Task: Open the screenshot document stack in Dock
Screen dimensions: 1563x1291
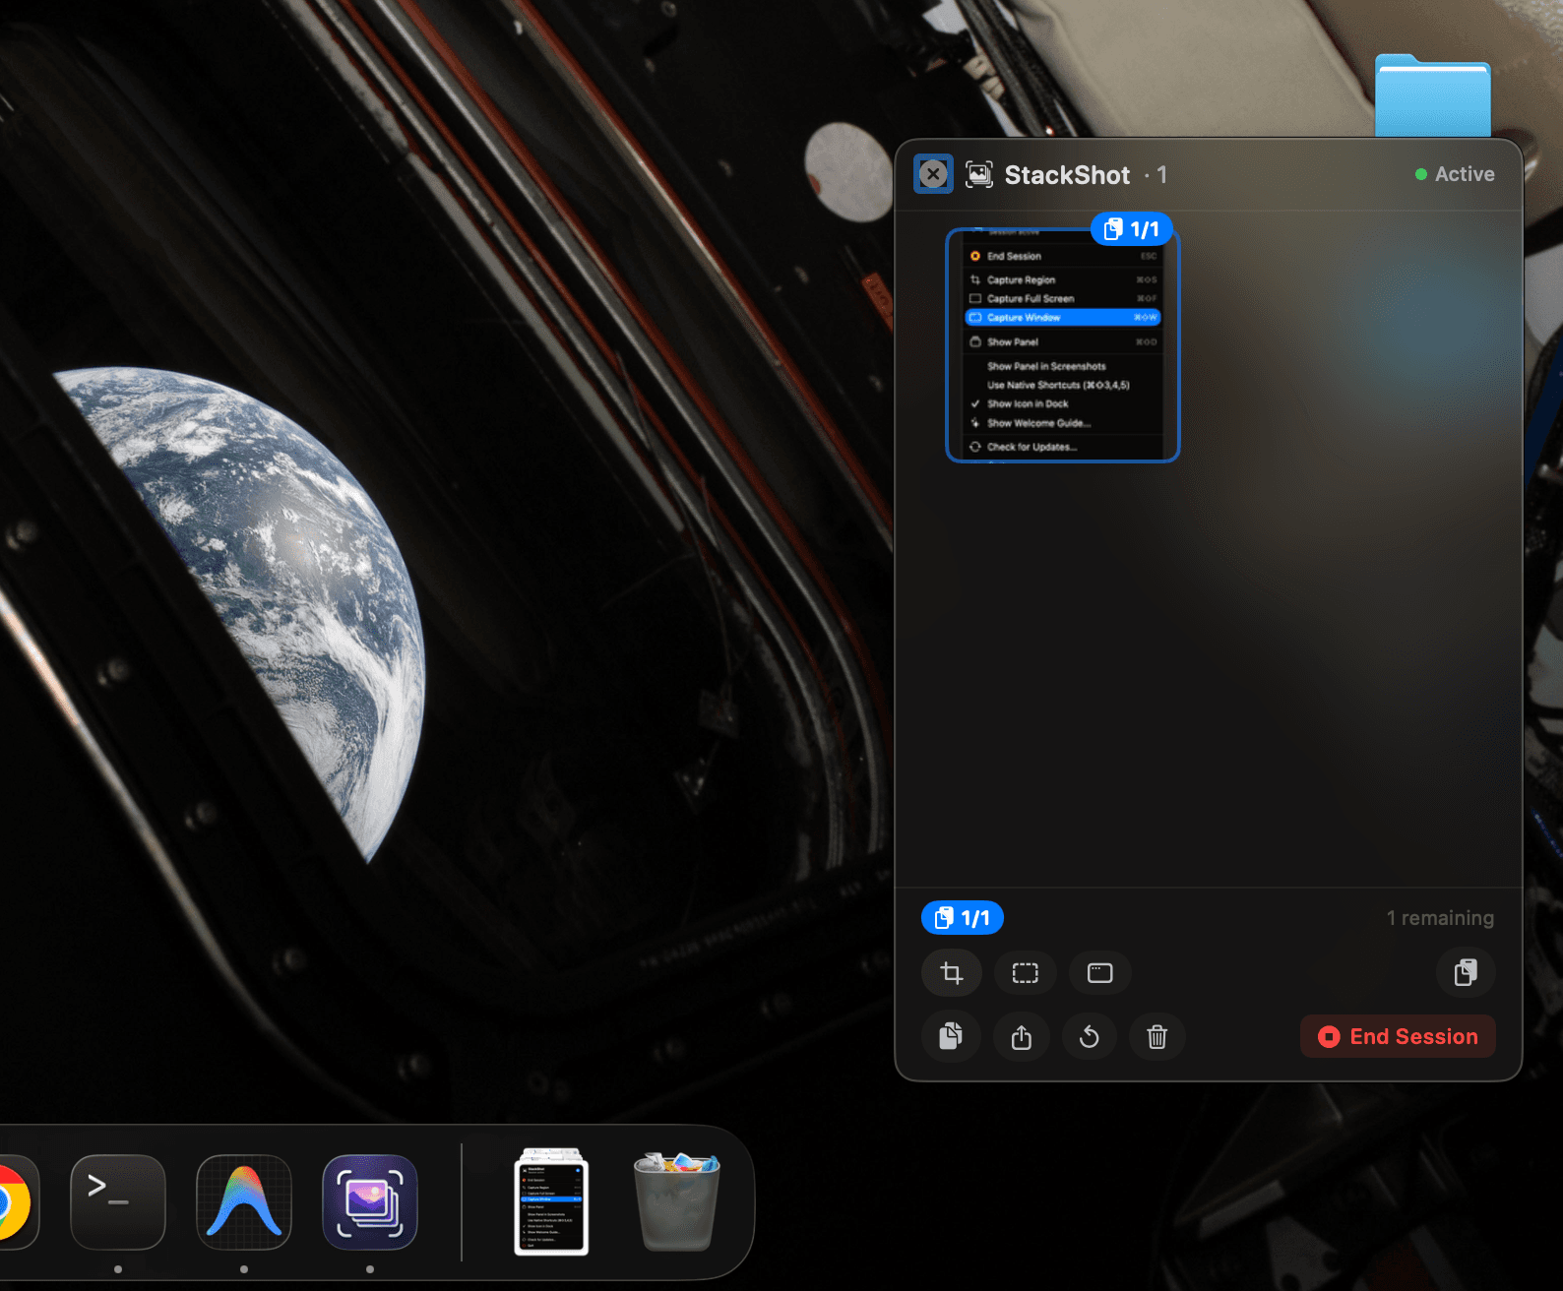Action: [x=551, y=1202]
